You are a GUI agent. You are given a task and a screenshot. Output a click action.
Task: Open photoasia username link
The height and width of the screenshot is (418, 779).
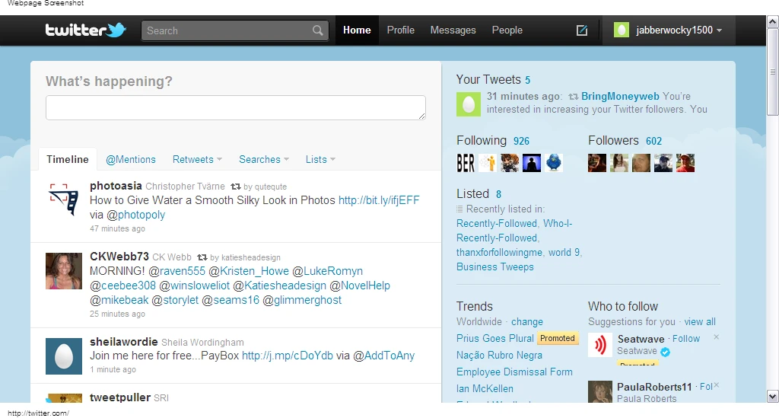[x=116, y=186]
